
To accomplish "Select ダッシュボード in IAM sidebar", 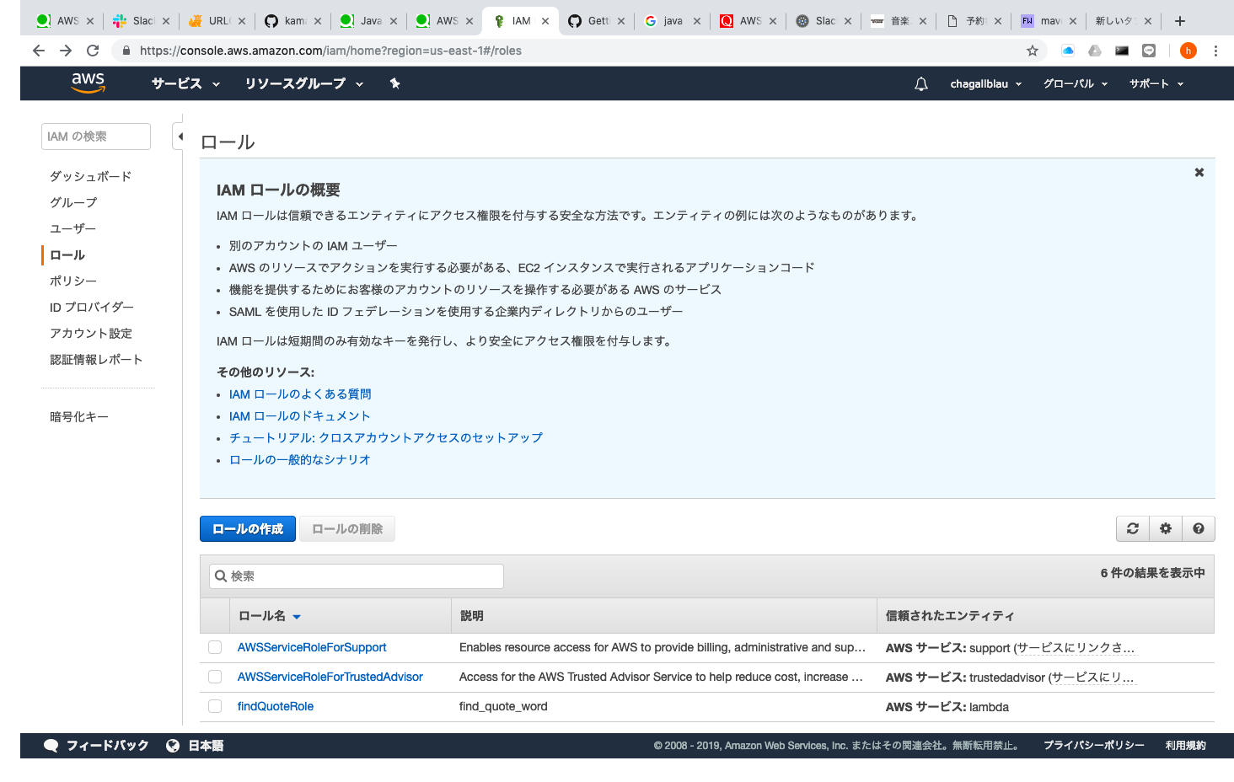I will click(x=91, y=176).
